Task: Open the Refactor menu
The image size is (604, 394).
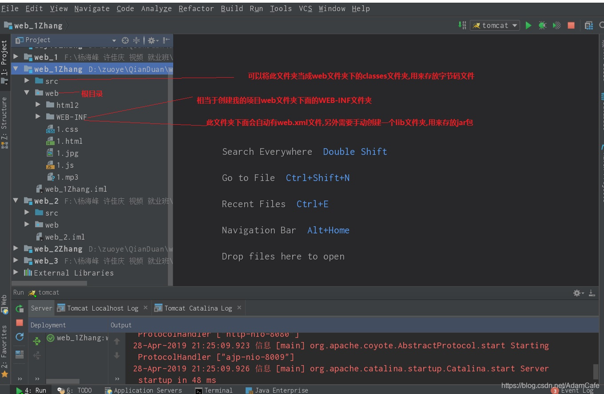Action: click(196, 8)
